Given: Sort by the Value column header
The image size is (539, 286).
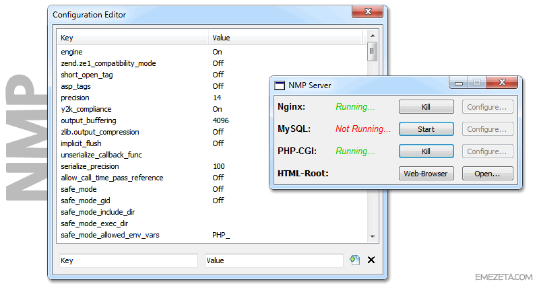Looking at the screenshot, I should click(285, 38).
